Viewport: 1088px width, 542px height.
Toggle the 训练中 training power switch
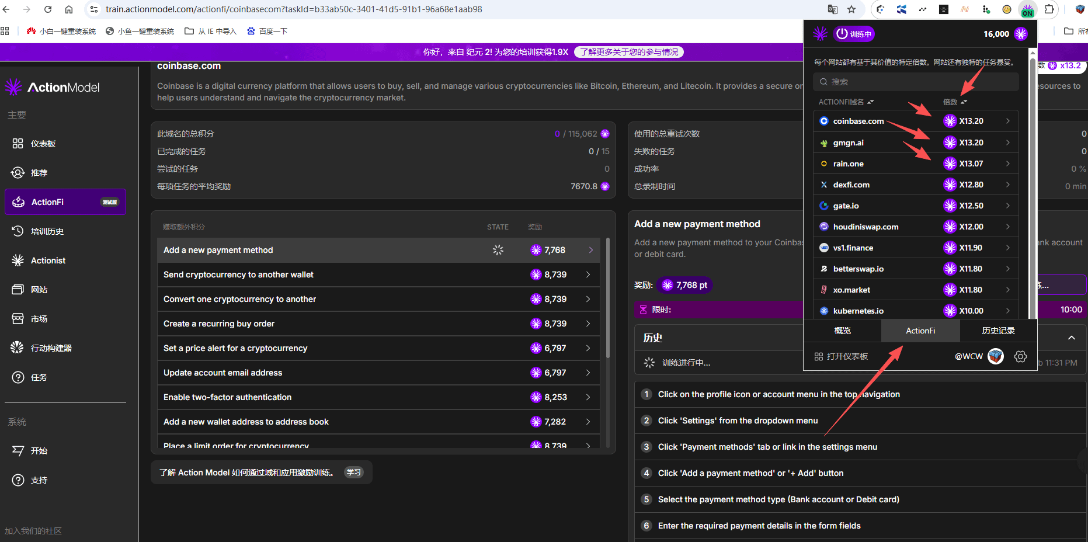point(854,34)
